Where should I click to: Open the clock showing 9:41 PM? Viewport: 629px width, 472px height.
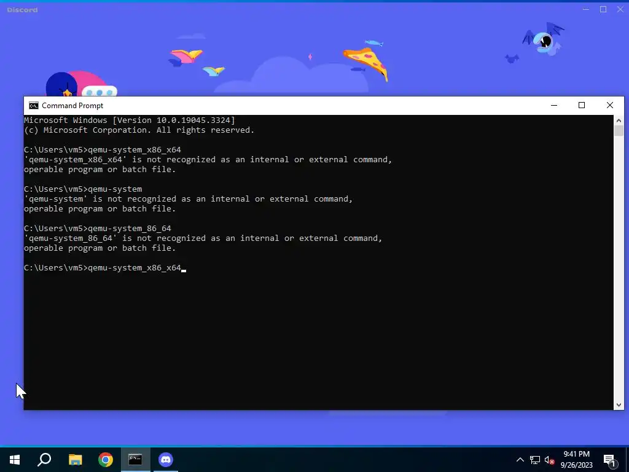click(576, 460)
